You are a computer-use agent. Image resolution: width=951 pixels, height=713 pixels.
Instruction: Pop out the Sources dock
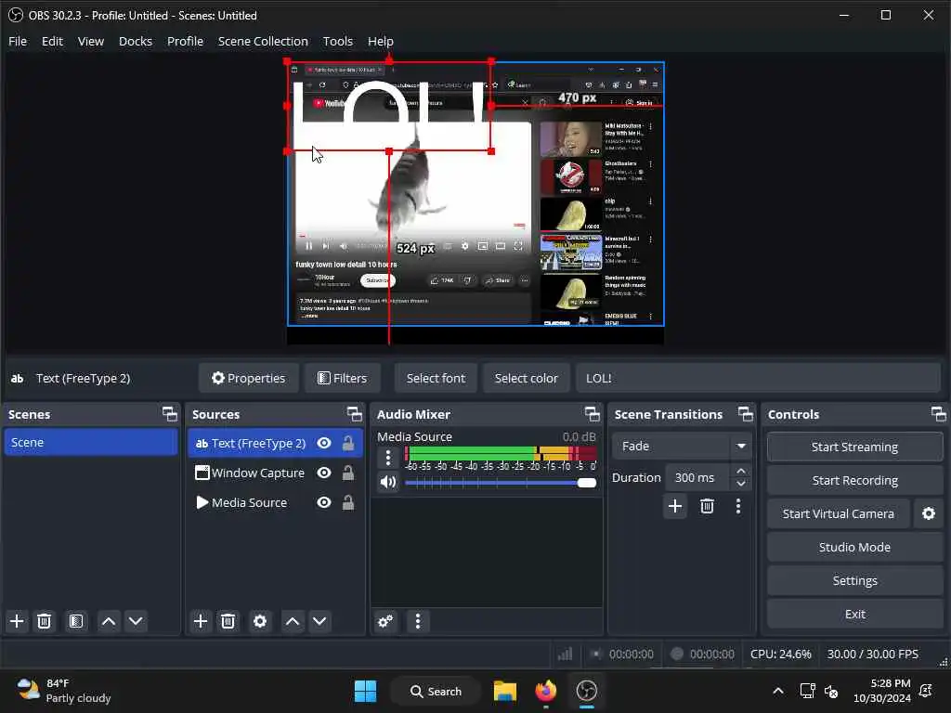pyautogui.click(x=354, y=414)
